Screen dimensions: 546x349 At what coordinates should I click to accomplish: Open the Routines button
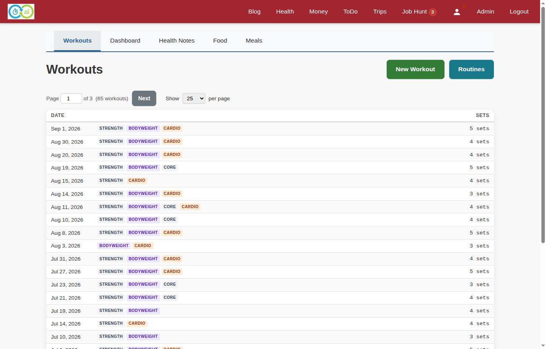471,69
